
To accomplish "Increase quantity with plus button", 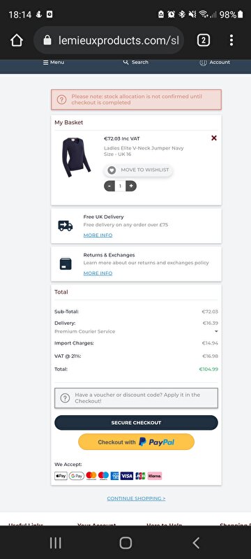I will point(131,186).
